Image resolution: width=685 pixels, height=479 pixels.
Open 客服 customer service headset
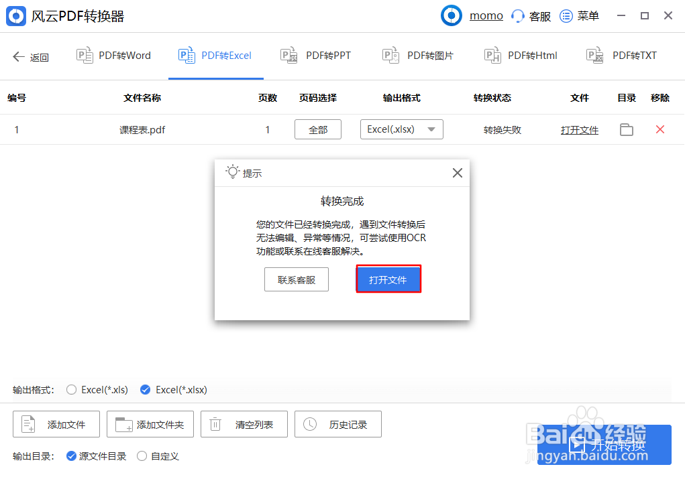[x=531, y=16]
